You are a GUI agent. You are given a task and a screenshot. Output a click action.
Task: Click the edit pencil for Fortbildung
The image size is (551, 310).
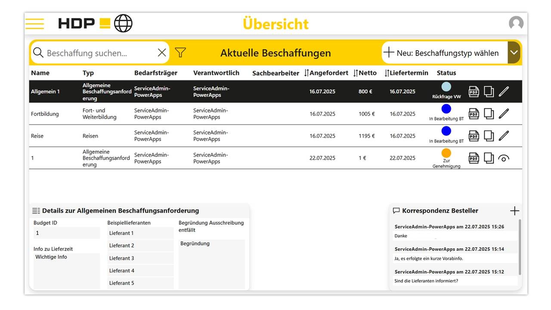click(x=504, y=114)
